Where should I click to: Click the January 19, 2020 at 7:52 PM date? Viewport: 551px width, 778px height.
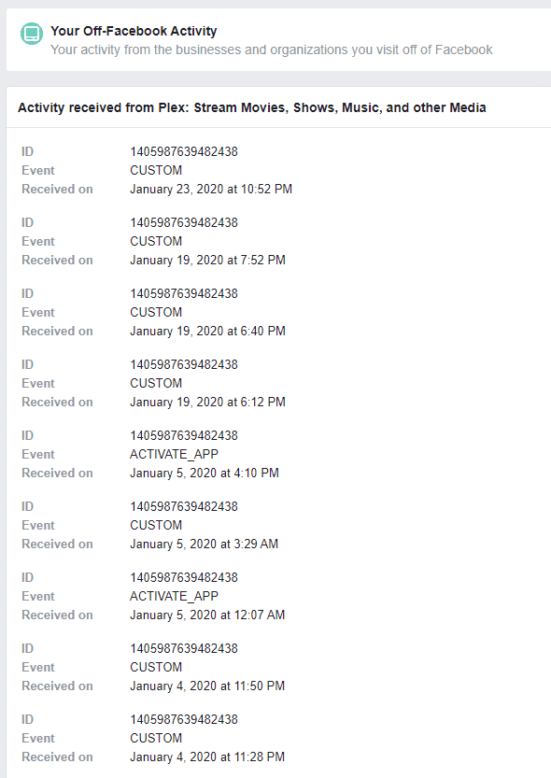207,260
